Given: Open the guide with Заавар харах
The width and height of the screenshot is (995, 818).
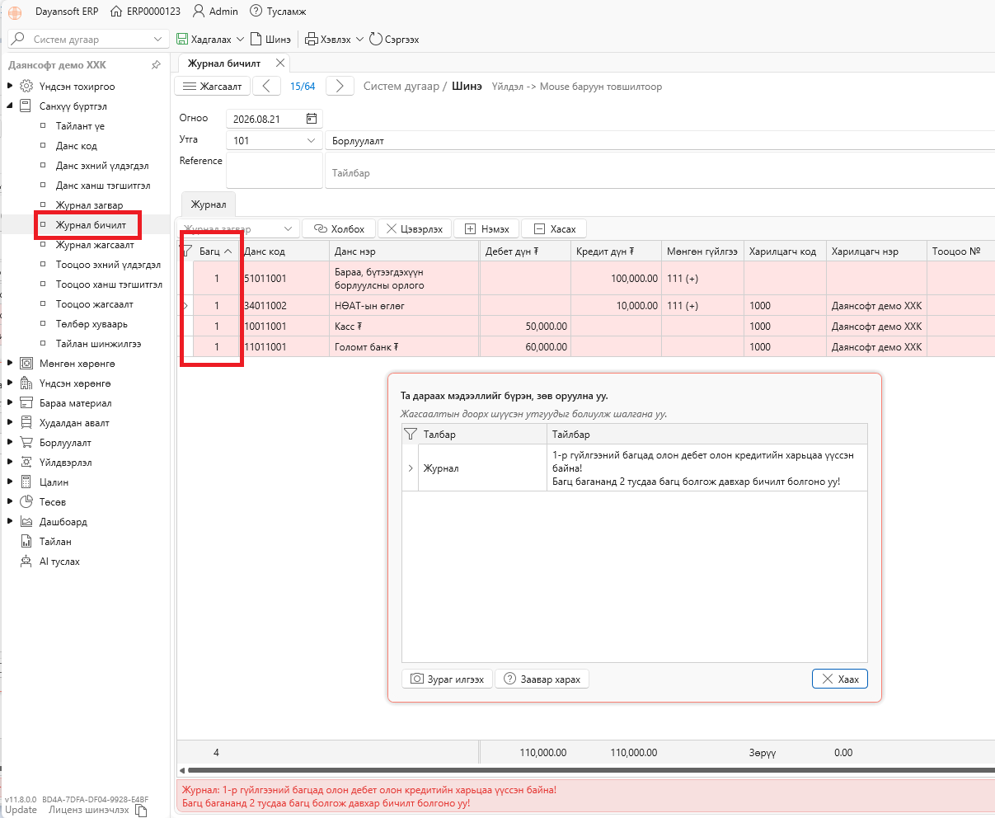Looking at the screenshot, I should coord(542,679).
